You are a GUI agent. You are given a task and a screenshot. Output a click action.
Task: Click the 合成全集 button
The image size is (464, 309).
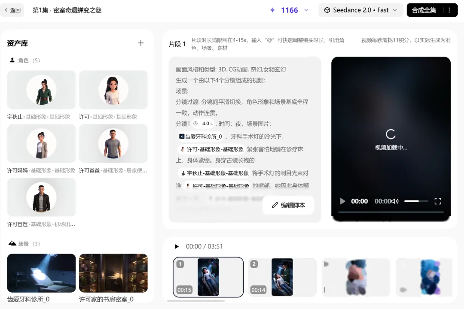(x=424, y=10)
